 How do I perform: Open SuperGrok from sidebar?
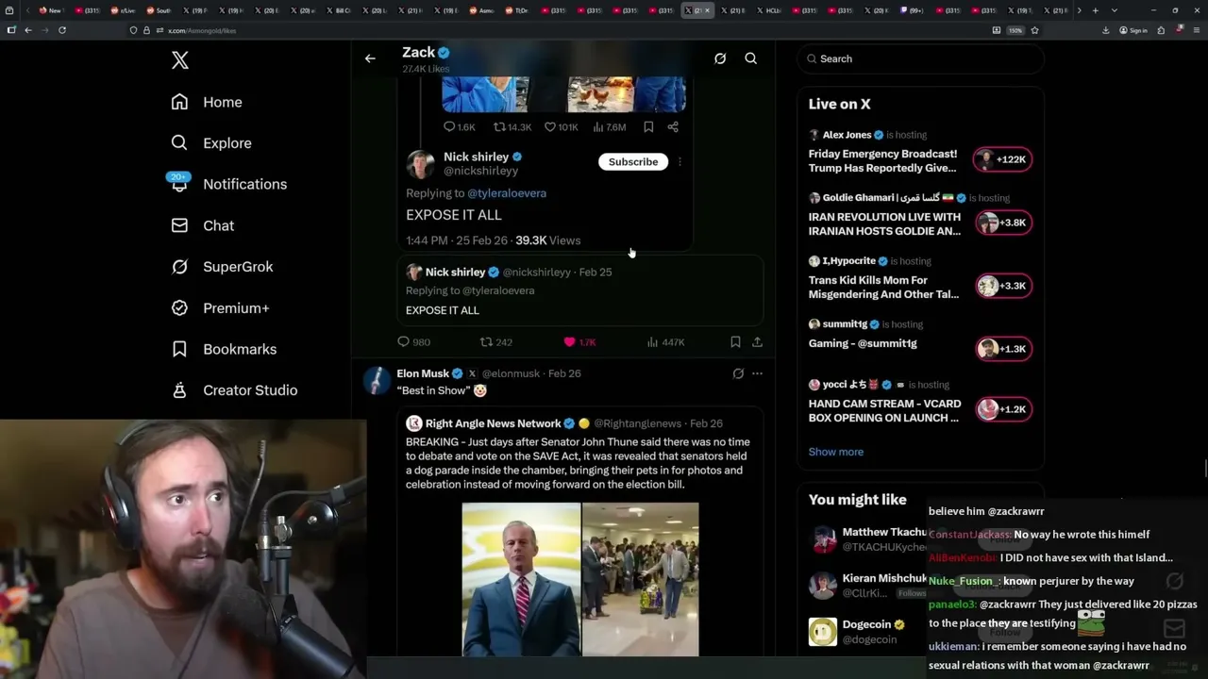(222, 267)
